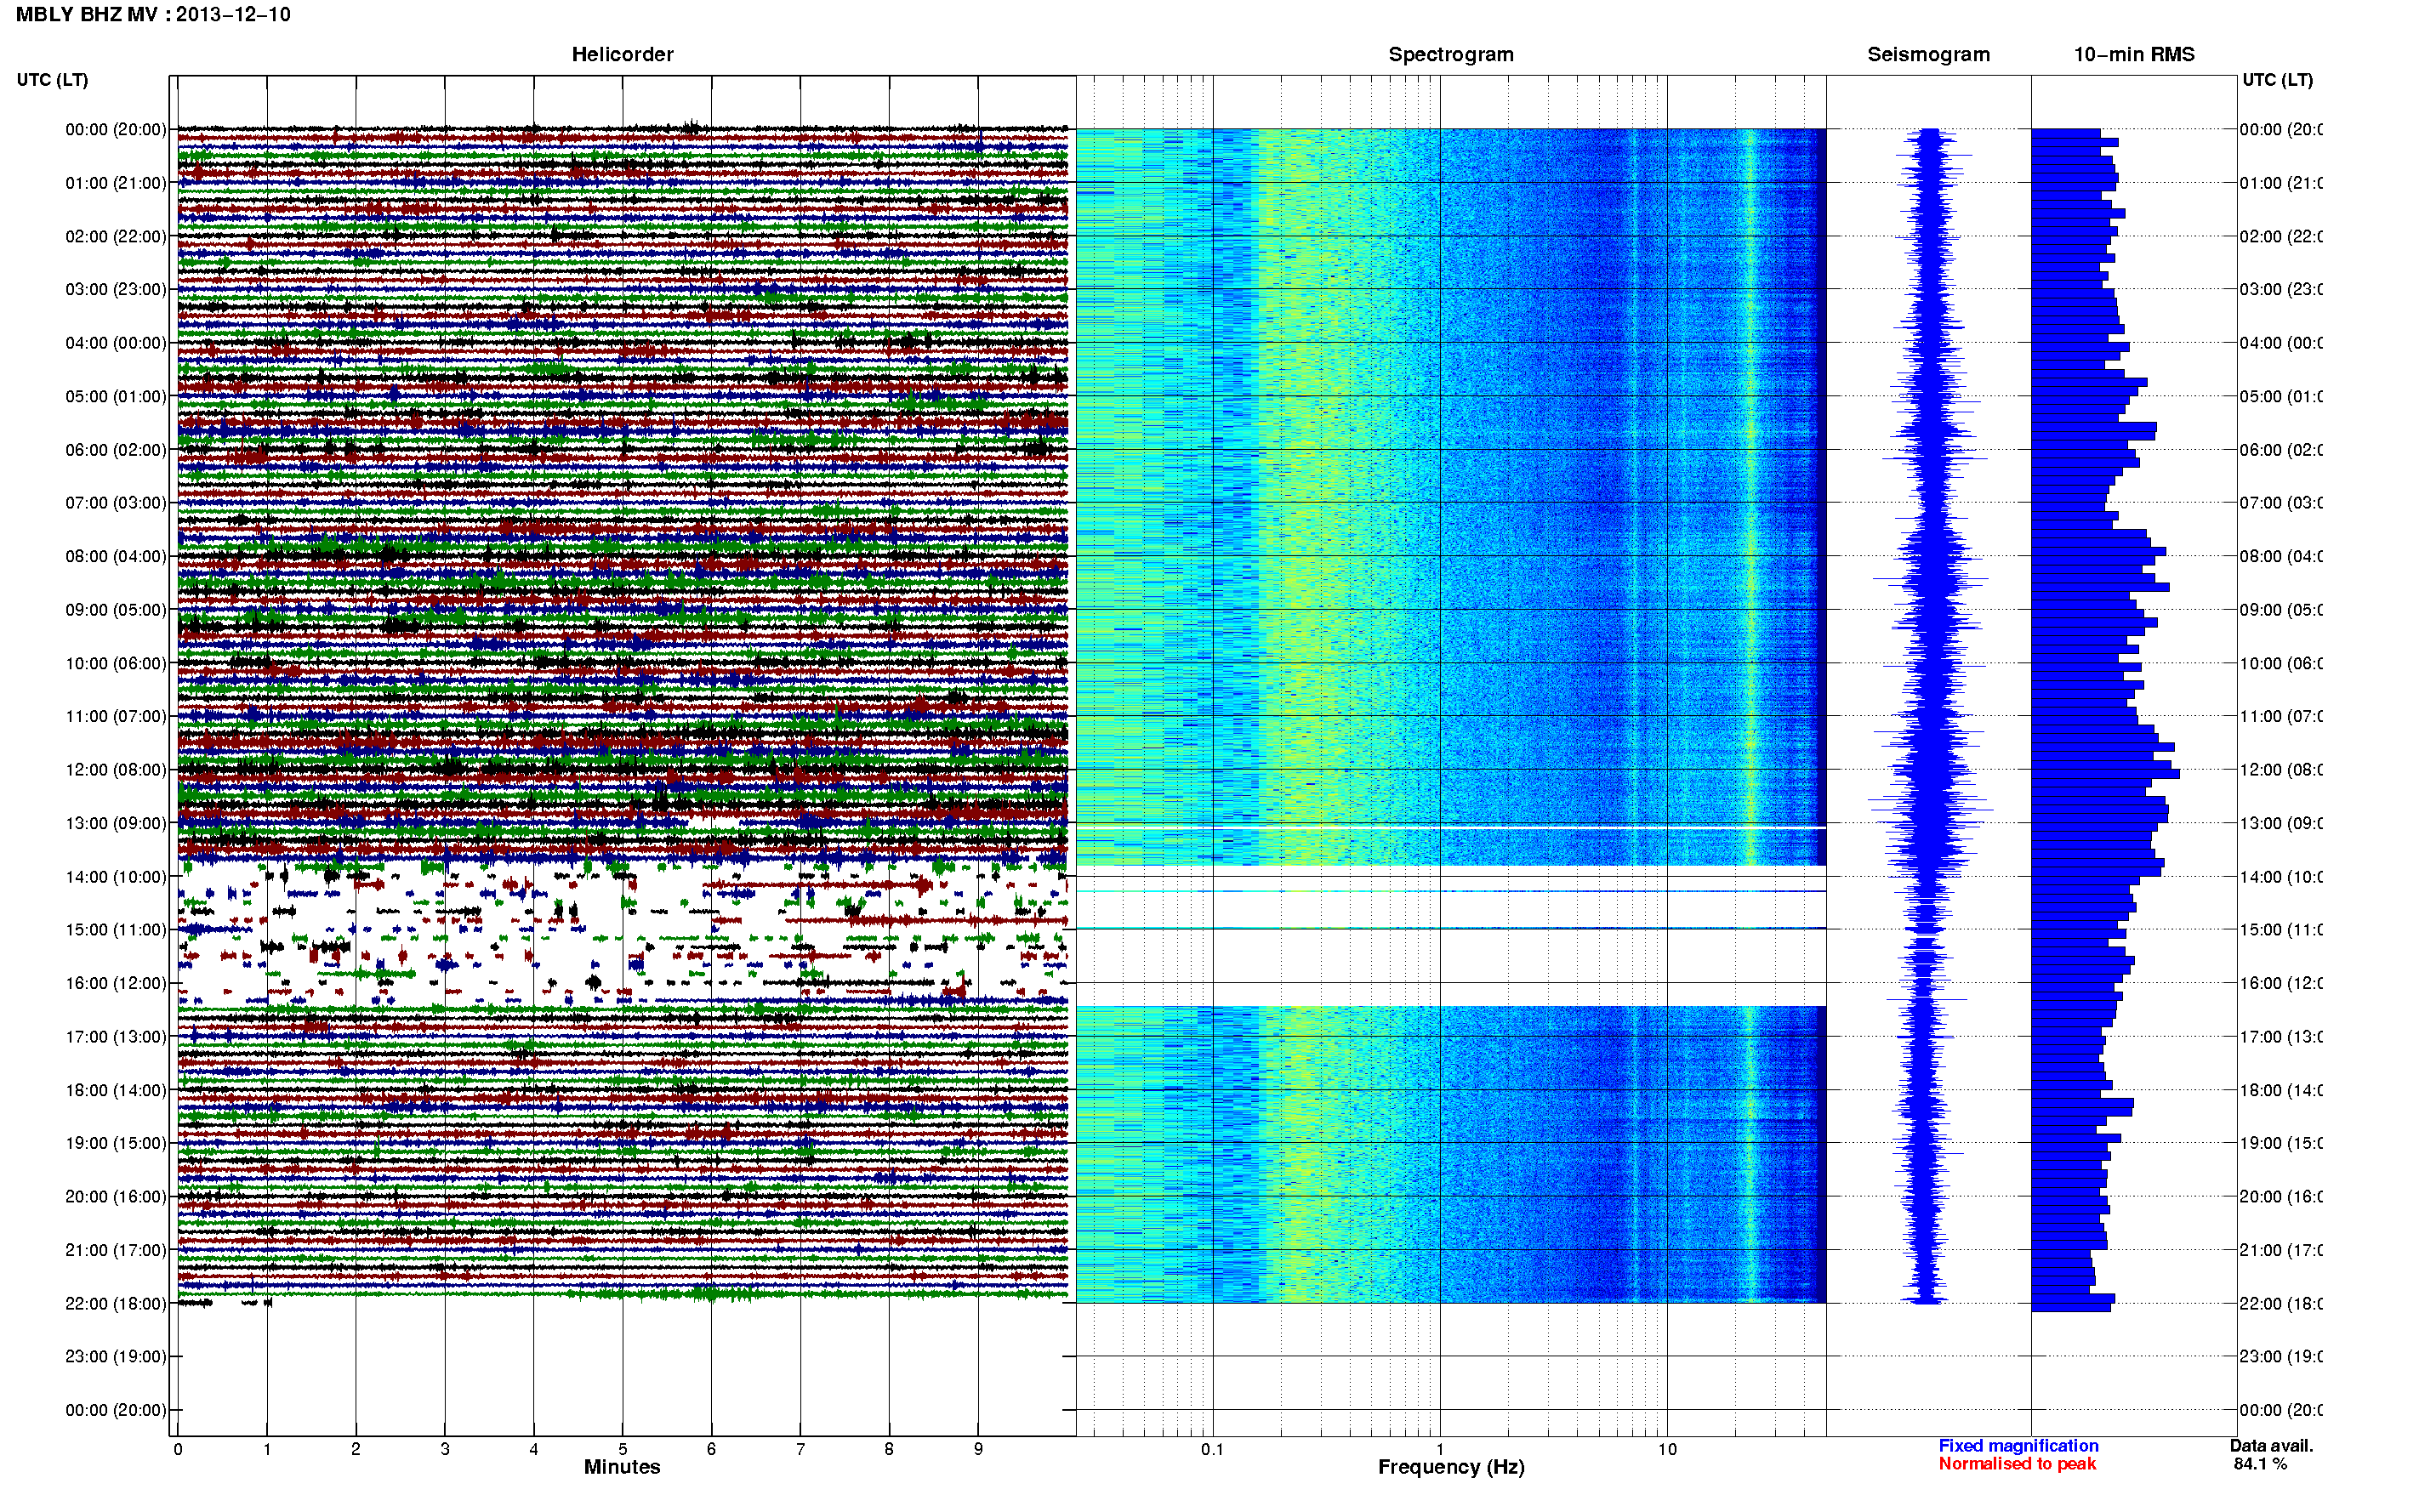Click the white spectrogram gap below 14:00
Viewport: 2419px width, 1512px height.
click(1450, 909)
